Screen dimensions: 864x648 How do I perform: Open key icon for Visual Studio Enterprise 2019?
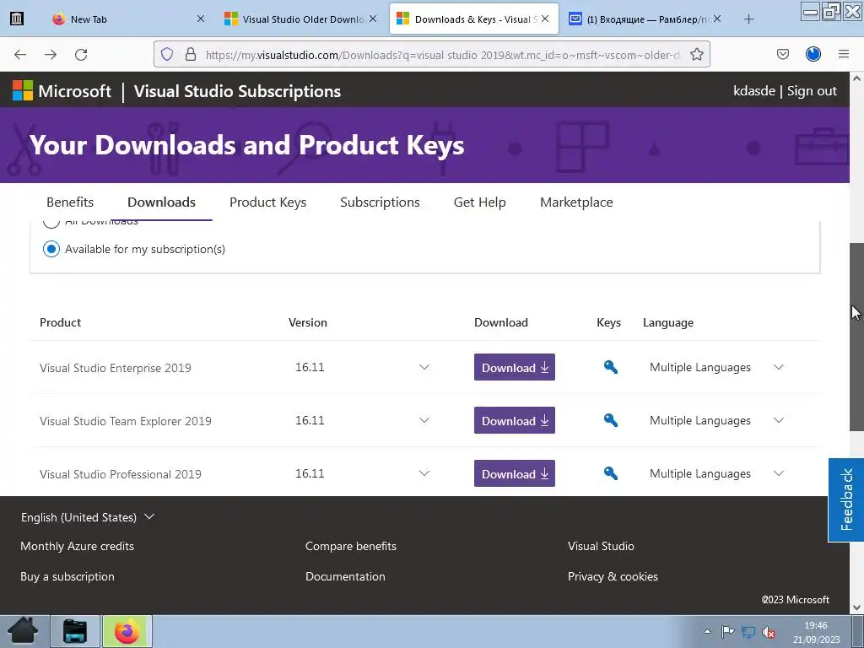610,367
